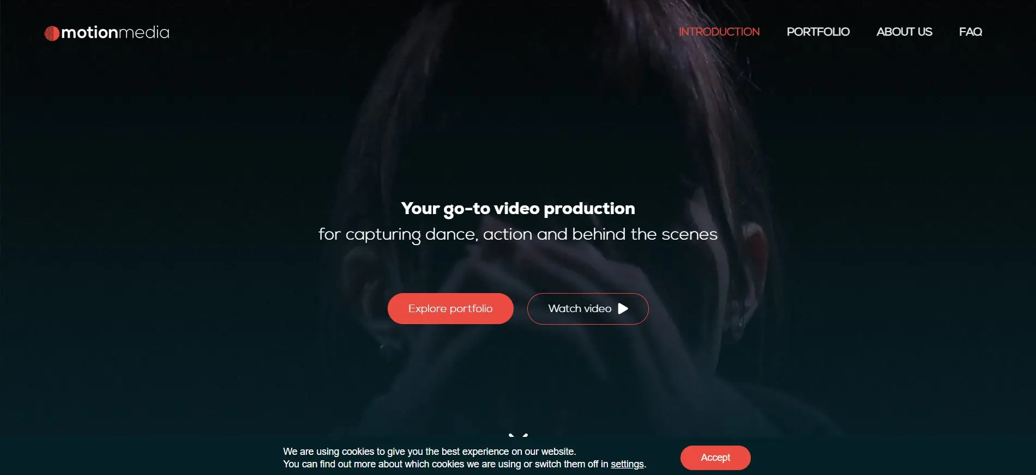Click the play triangle inside Watch video

(623, 309)
